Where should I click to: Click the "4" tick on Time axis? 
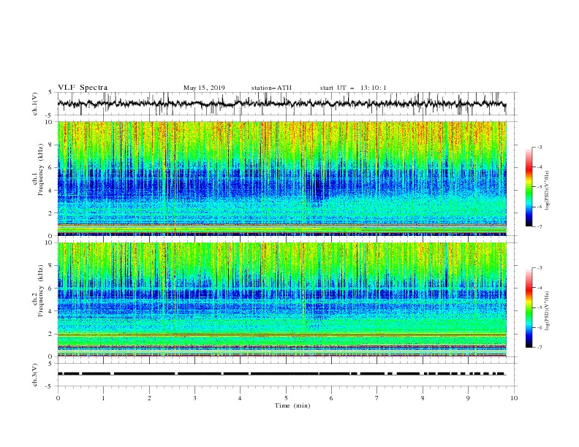coord(240,398)
